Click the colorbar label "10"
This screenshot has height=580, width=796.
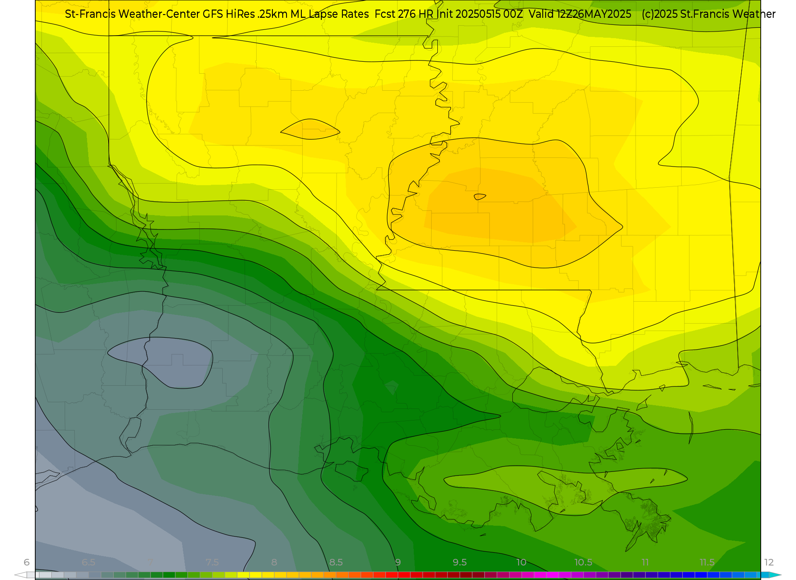tap(522, 562)
